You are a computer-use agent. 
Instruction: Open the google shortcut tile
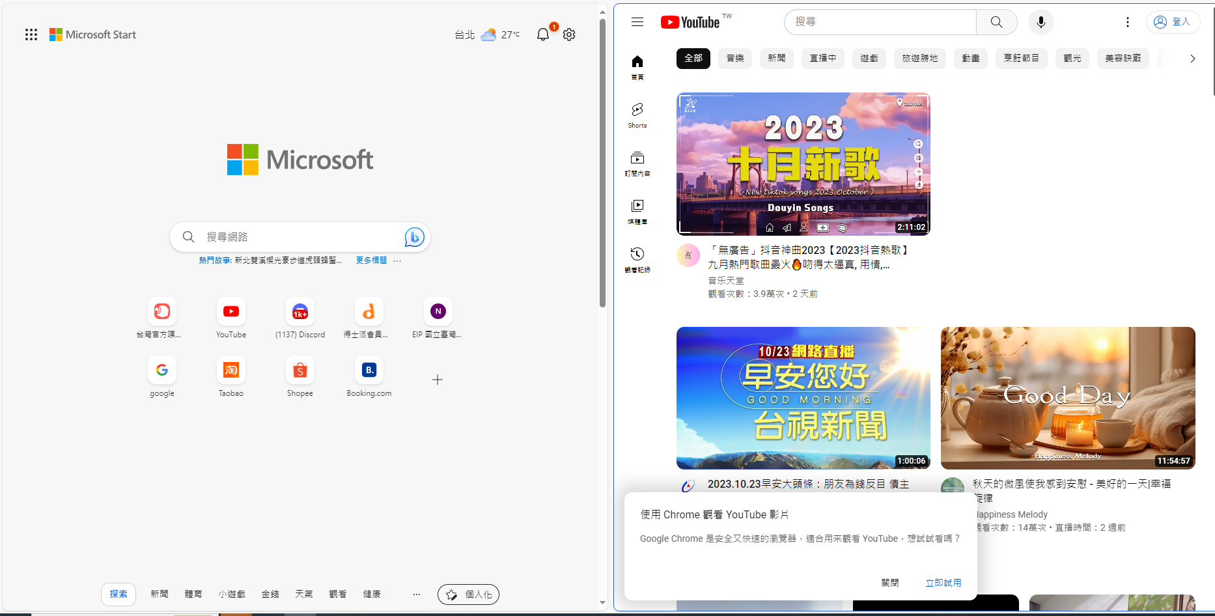(162, 377)
